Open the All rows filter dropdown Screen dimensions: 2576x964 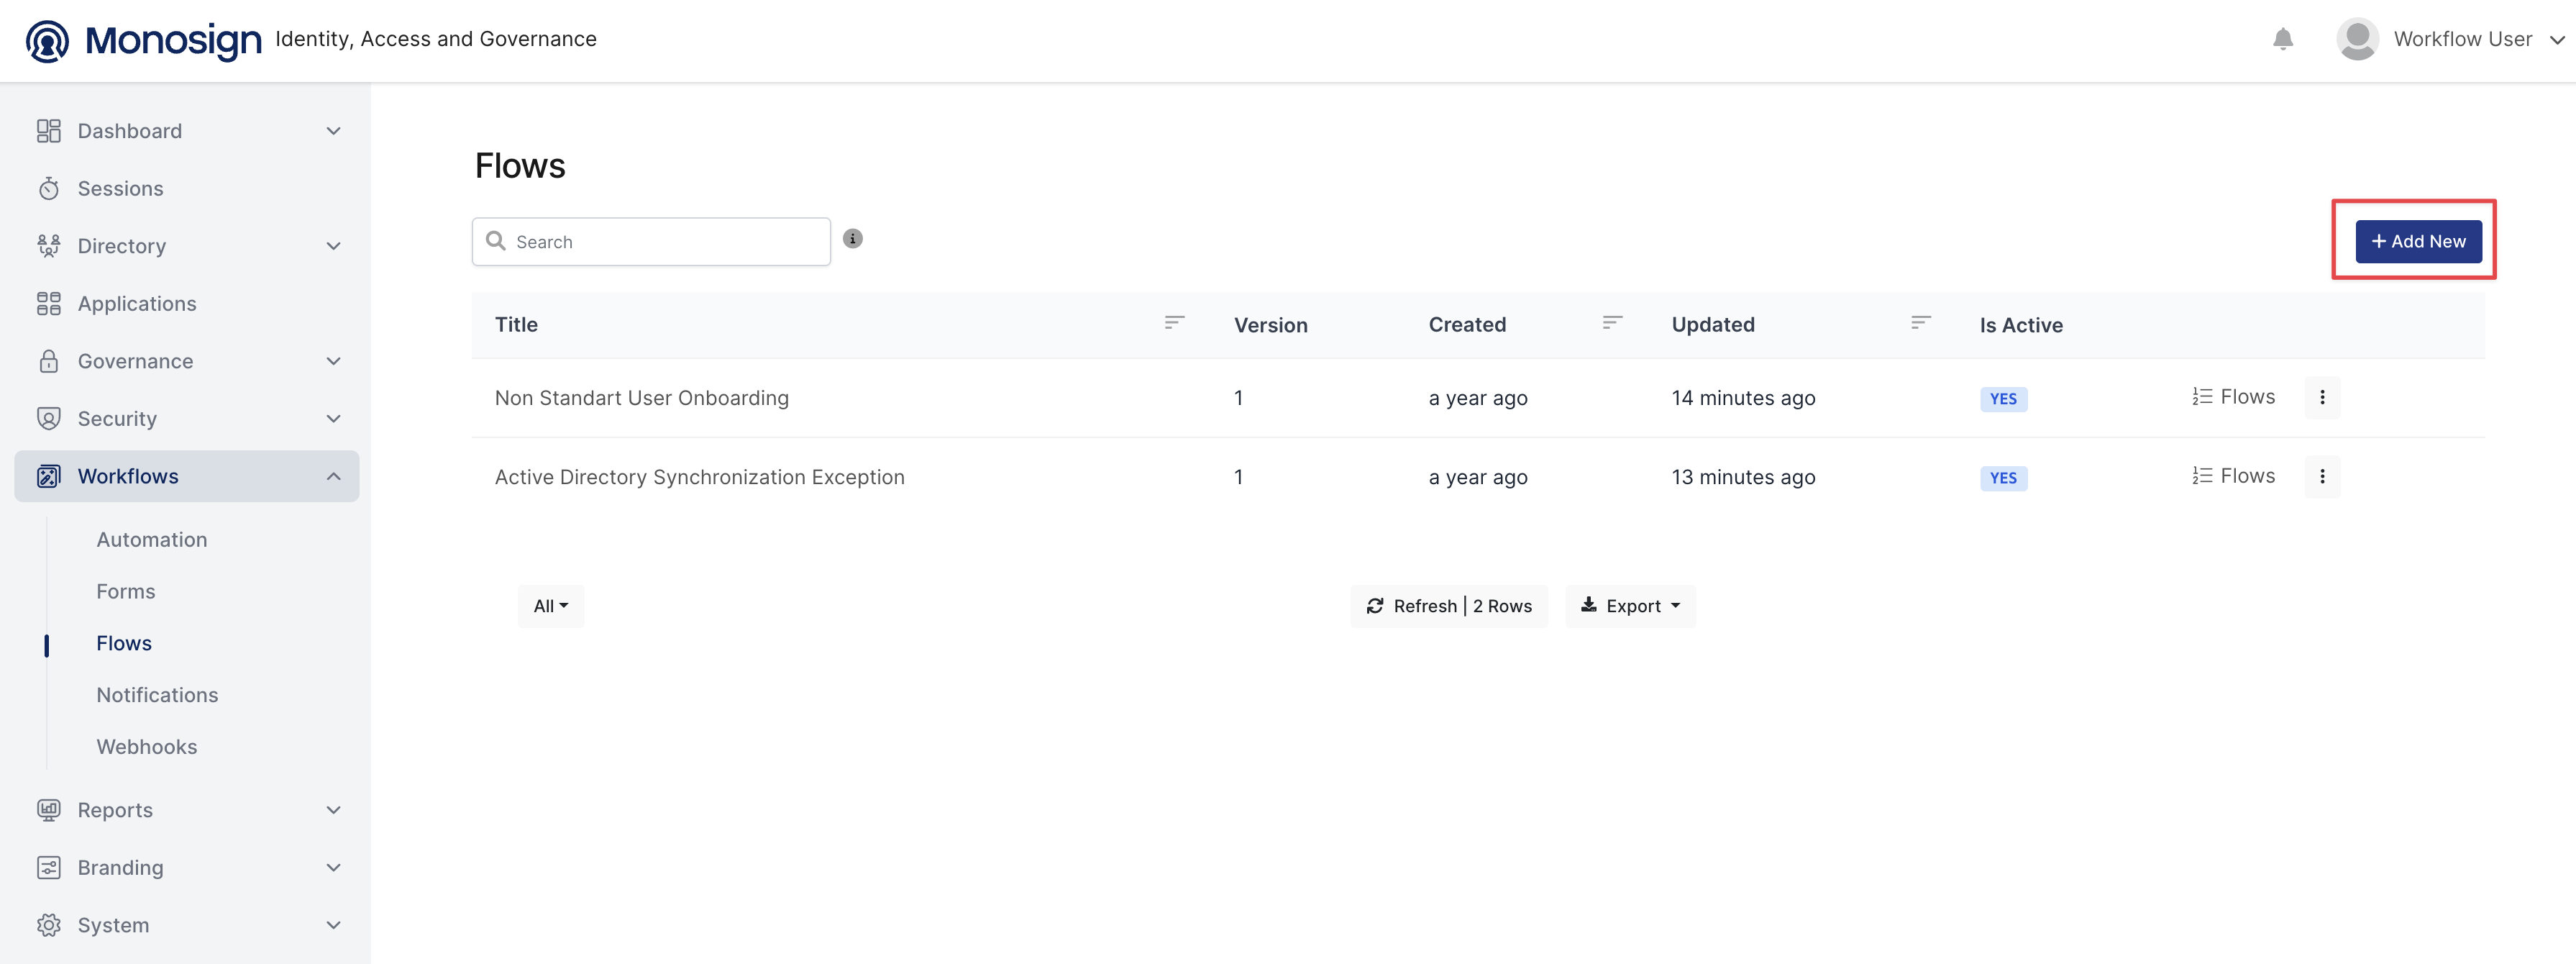click(x=550, y=606)
